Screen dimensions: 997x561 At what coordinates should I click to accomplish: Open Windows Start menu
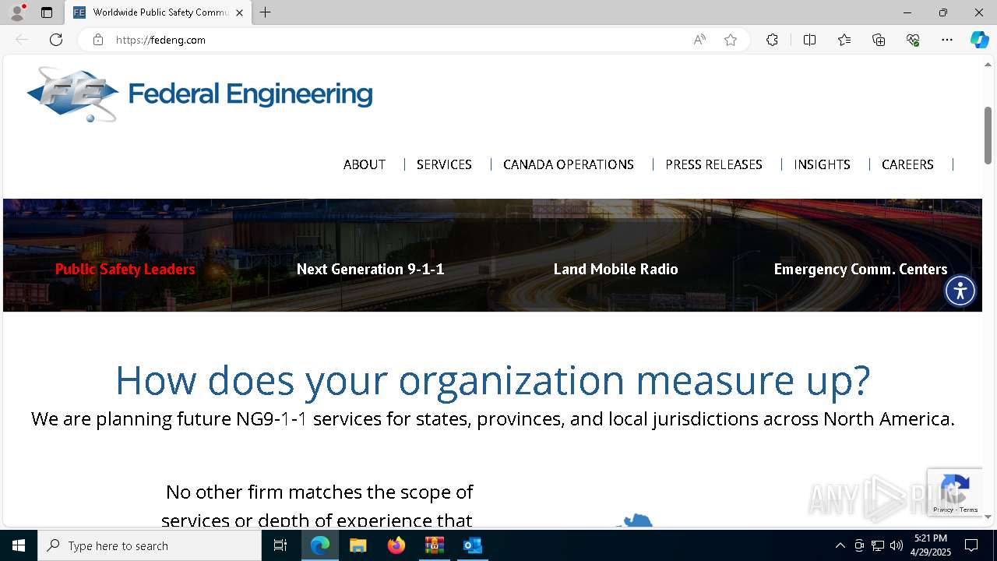pos(19,545)
